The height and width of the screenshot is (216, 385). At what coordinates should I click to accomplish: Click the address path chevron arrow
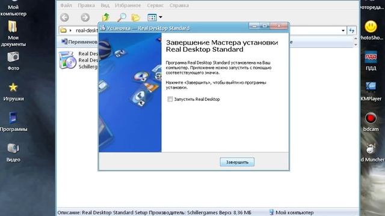71,31
